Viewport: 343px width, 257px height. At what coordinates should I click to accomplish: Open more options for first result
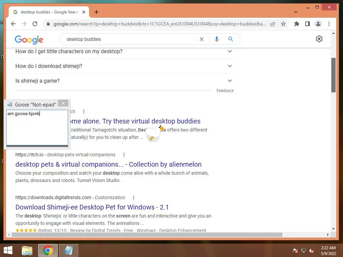point(83,111)
